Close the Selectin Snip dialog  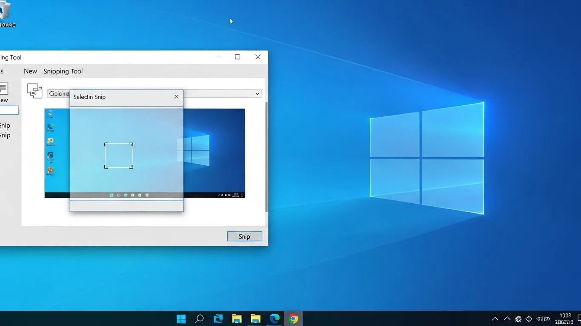[176, 97]
